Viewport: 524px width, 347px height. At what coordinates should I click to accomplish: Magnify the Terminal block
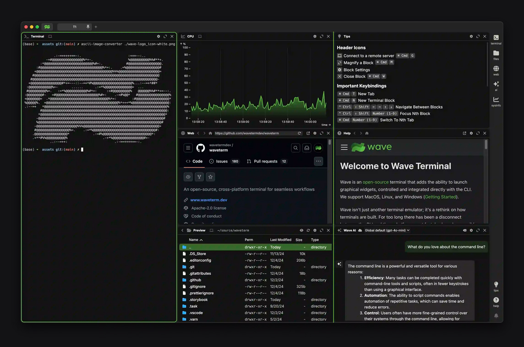pos(165,37)
